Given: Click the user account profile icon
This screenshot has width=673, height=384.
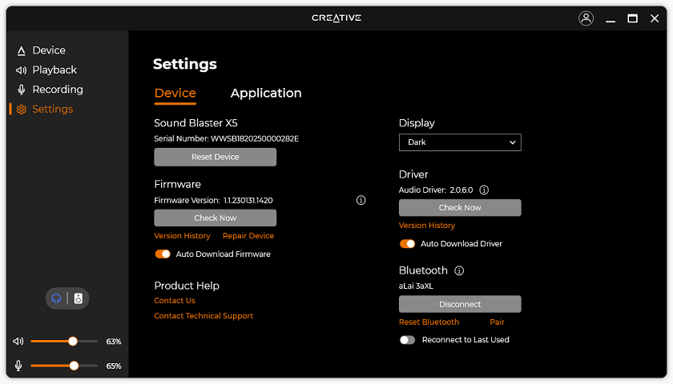Looking at the screenshot, I should pos(586,18).
